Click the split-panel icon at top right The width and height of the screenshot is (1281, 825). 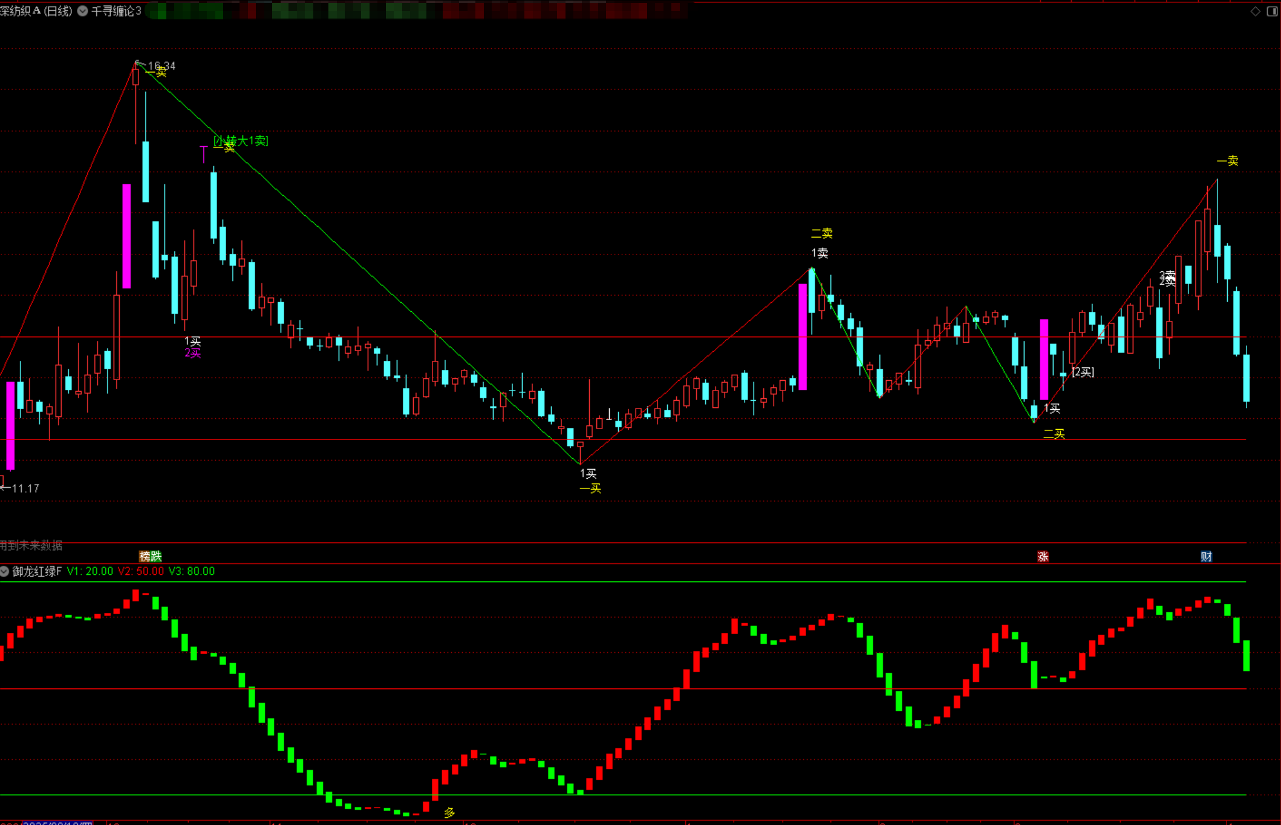(1272, 11)
